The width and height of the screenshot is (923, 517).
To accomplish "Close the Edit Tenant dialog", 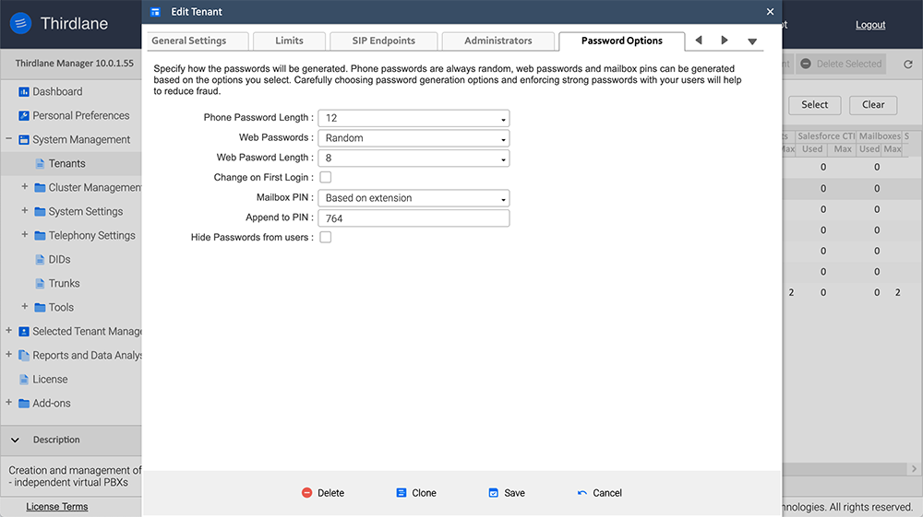I will [770, 12].
